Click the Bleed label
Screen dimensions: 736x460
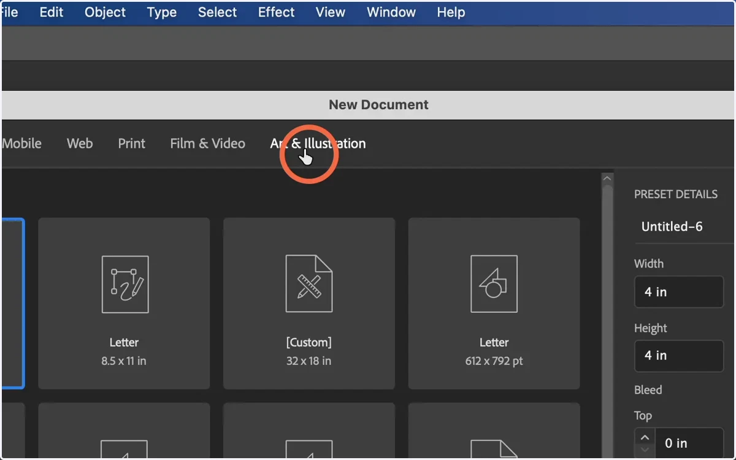(x=648, y=390)
